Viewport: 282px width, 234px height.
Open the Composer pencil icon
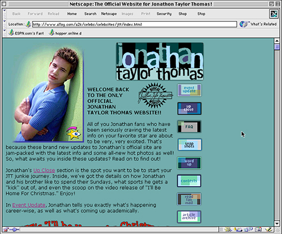click(269, 229)
